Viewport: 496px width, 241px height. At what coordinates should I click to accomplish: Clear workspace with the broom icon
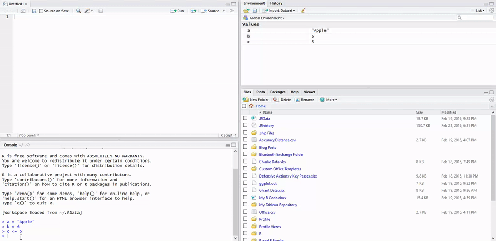coord(303,10)
